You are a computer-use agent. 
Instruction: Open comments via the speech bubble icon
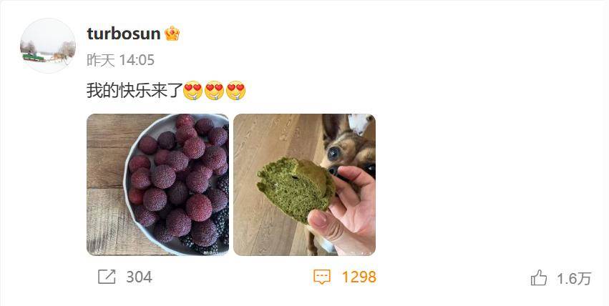(322, 277)
